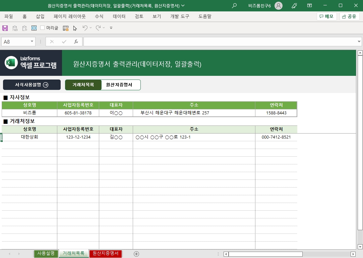The width and height of the screenshot is (363, 258).
Task: Open the Ribbon Display Options icon
Action: (x=309, y=6)
